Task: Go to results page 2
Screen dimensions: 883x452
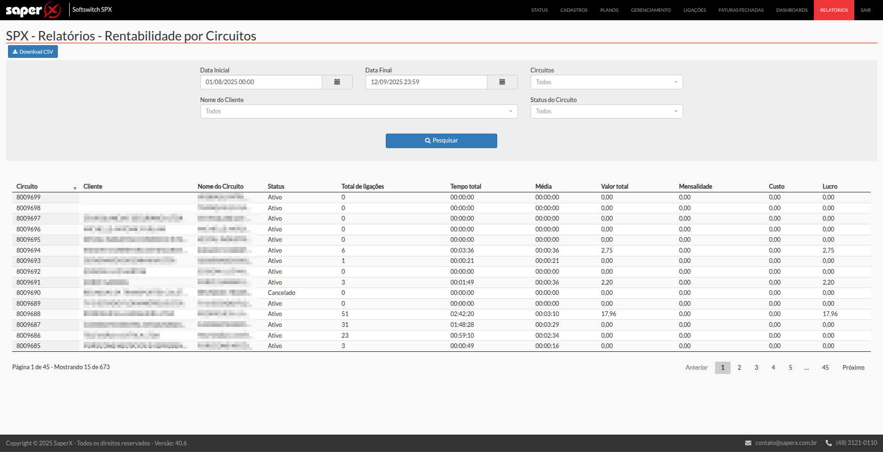Action: (x=740, y=367)
